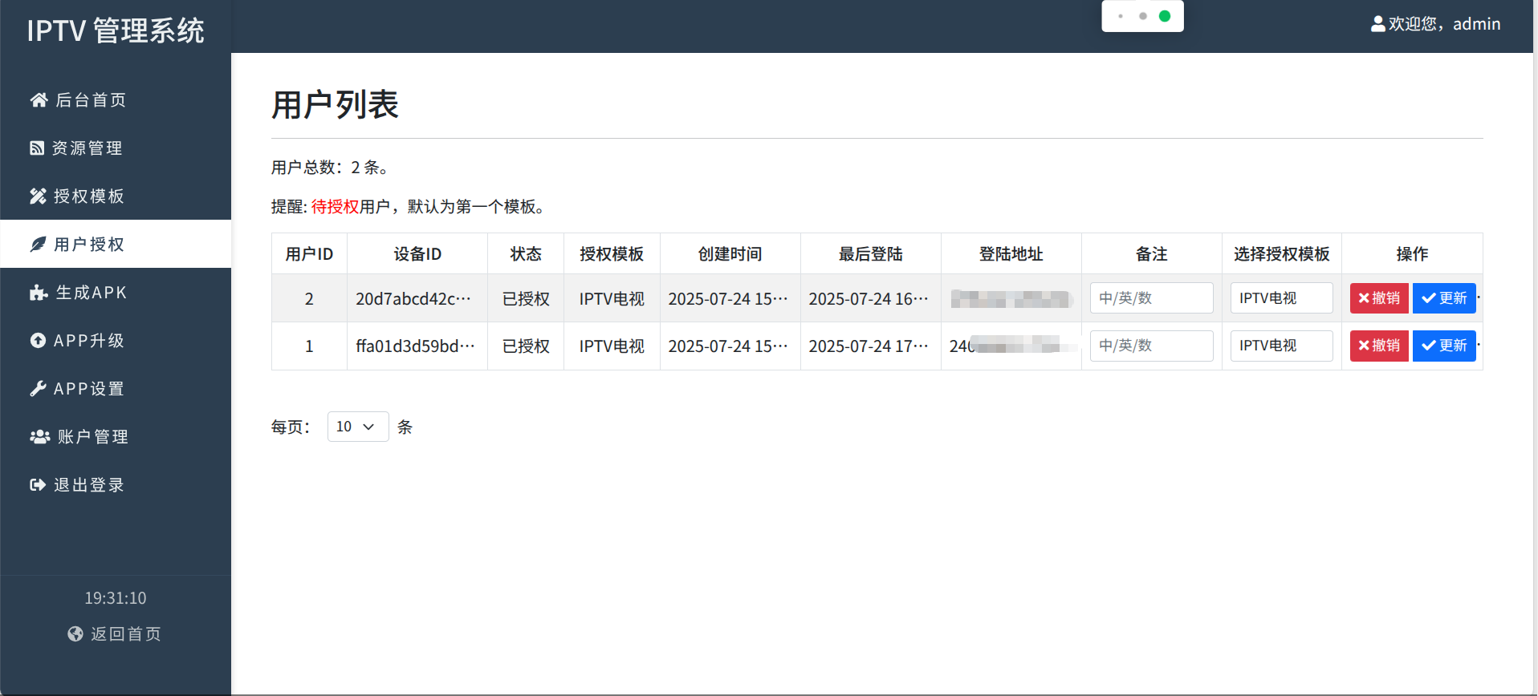Click the 返回首页 link
This screenshot has width=1538, height=696.
tap(115, 633)
